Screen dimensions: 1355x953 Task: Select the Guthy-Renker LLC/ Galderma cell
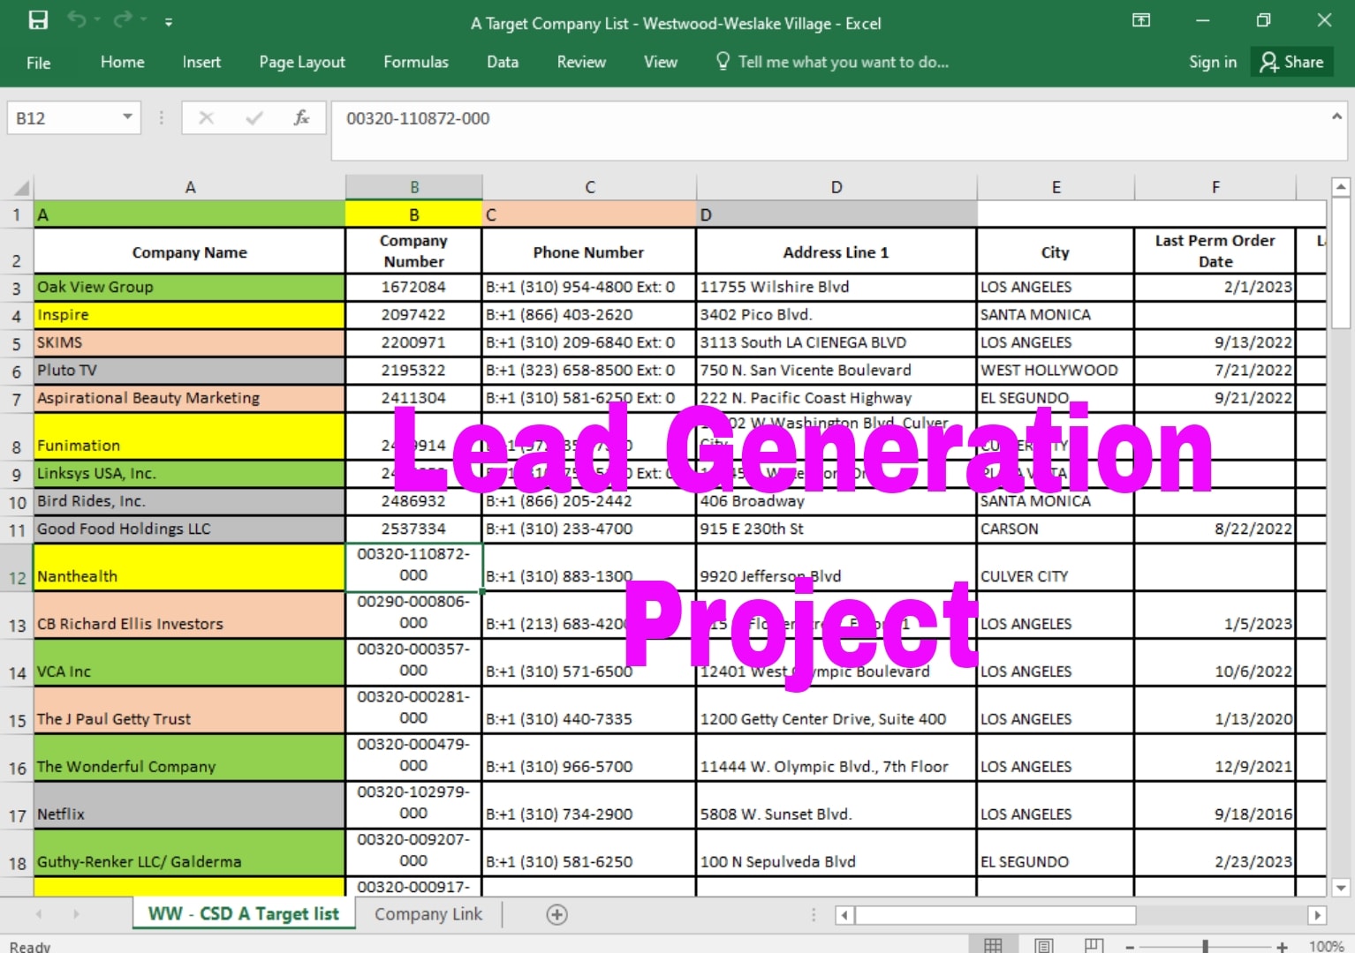click(x=190, y=852)
